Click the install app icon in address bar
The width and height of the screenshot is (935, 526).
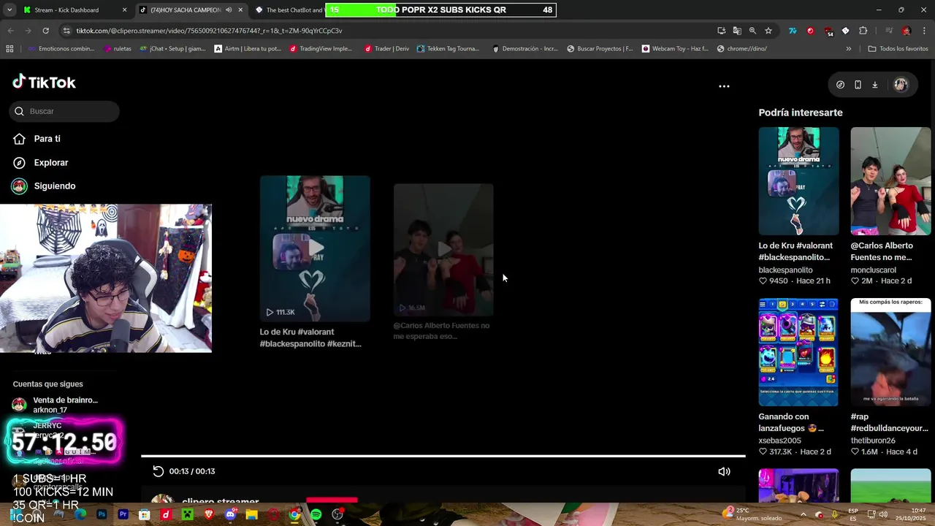pyautogui.click(x=722, y=31)
